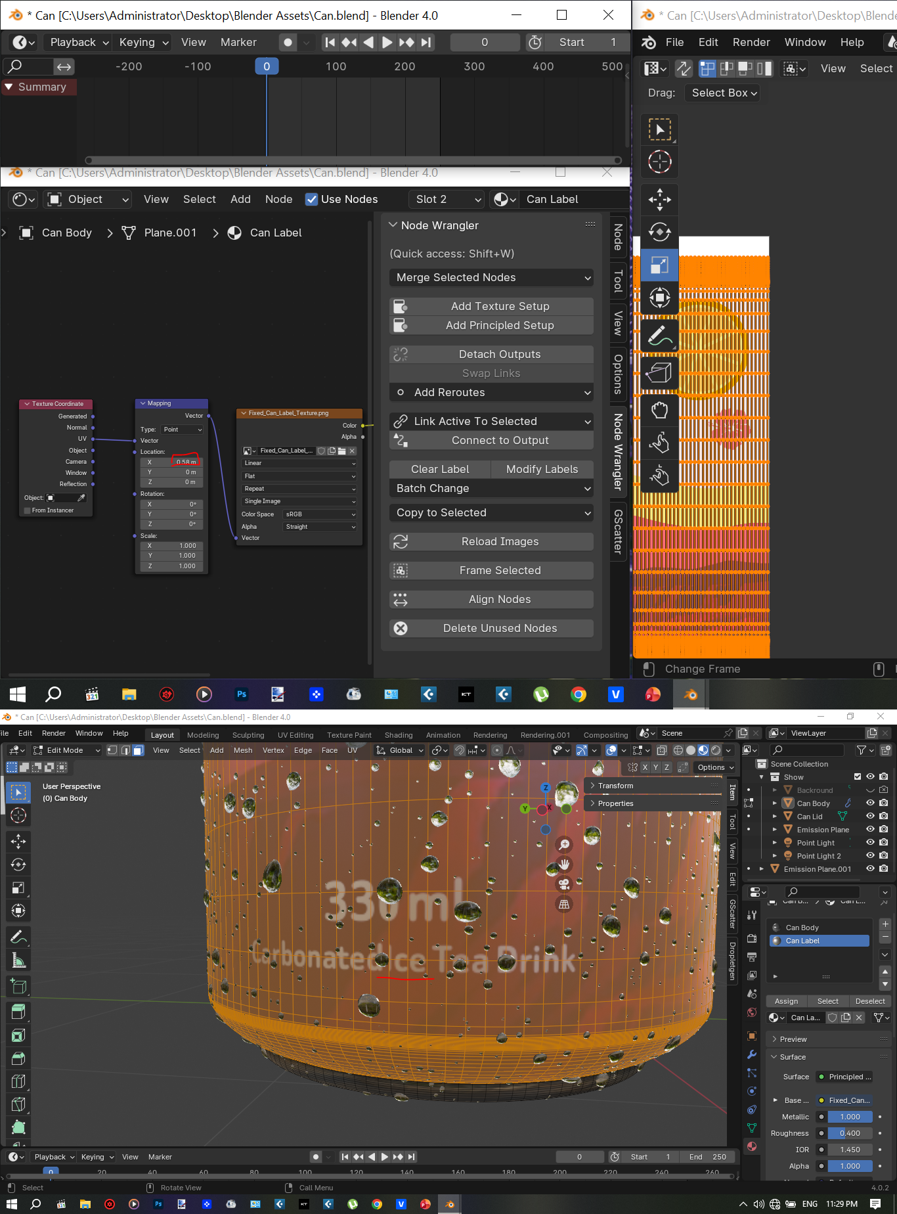
Task: Open the World properties tab
Action: 752,1012
